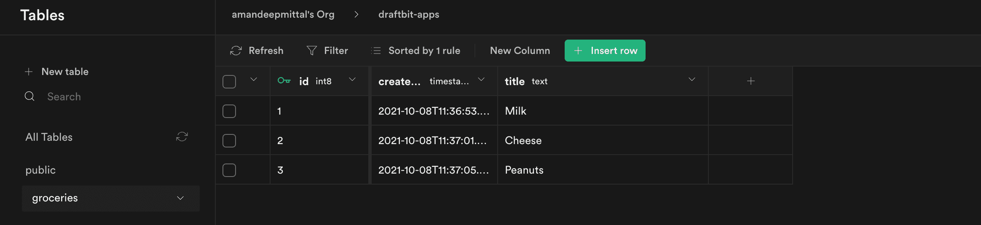Open the groceries table dropdown menu

[x=180, y=198]
